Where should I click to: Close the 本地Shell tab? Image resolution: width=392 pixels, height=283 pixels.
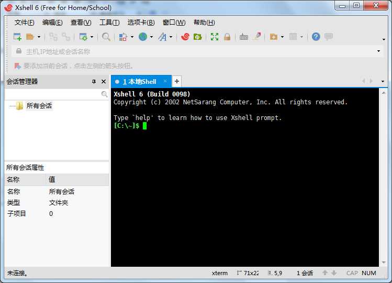pyautogui.click(x=165, y=81)
